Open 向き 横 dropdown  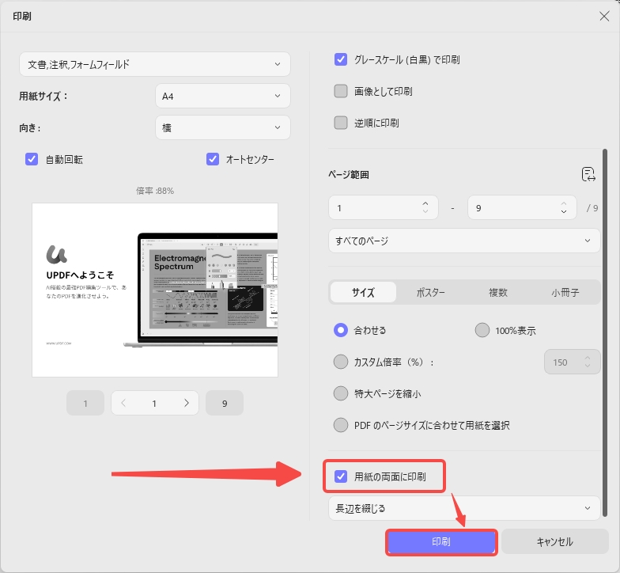tap(223, 127)
